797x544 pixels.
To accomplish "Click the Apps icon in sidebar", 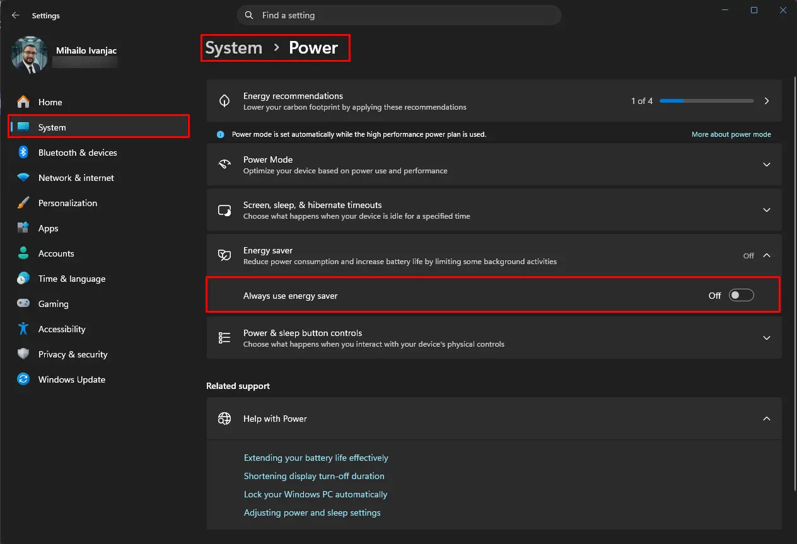I will (23, 228).
